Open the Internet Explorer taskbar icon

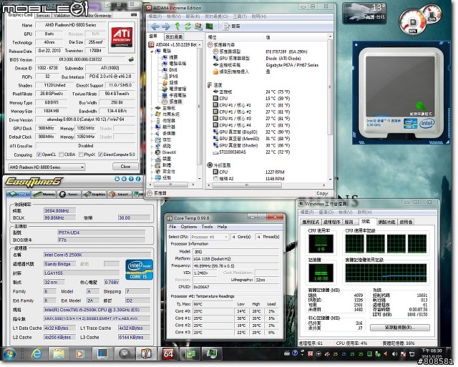pyautogui.click(x=36, y=354)
